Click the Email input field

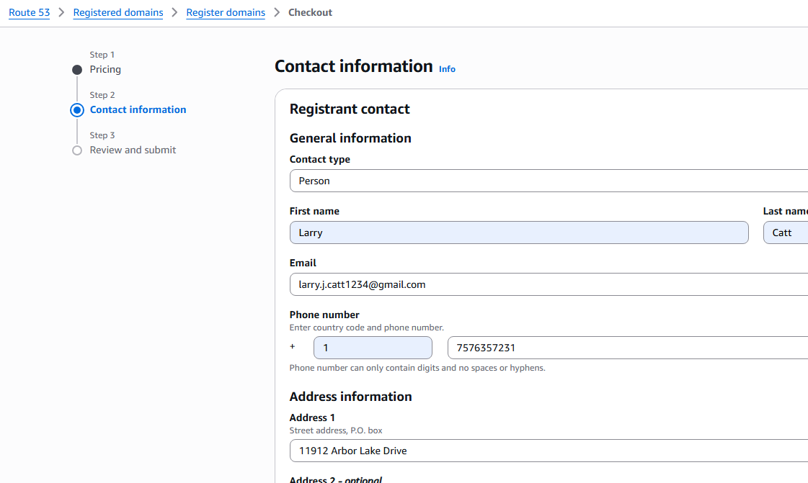549,284
